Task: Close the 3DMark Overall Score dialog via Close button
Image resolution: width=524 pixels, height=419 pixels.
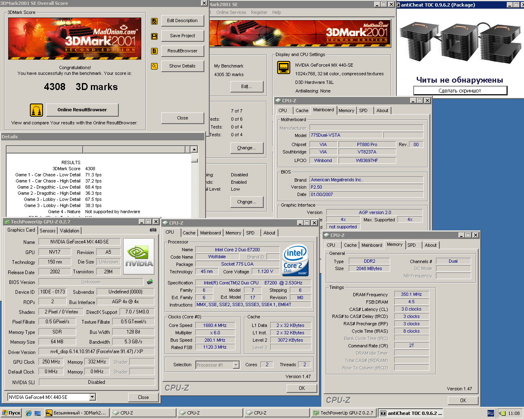Action: point(182,118)
